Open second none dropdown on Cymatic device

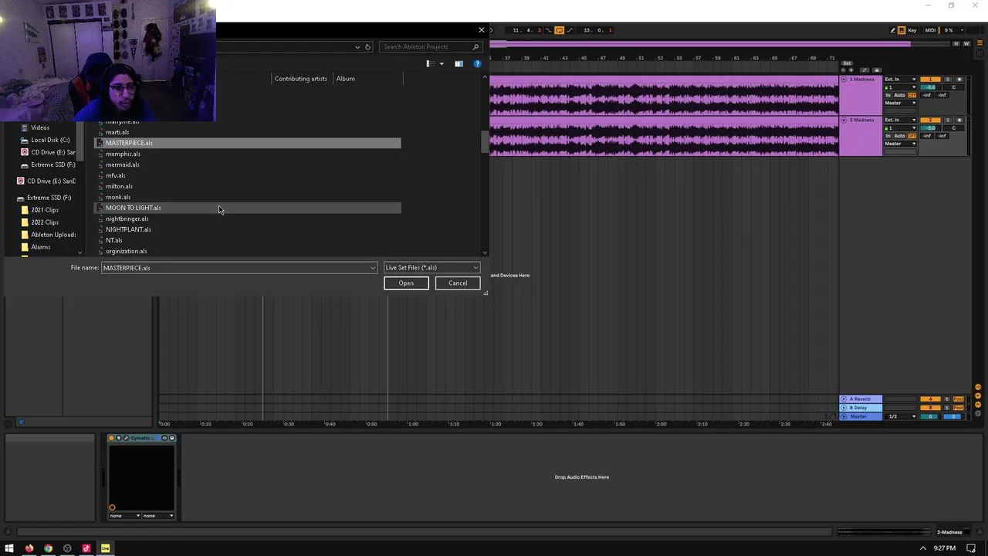(x=158, y=516)
